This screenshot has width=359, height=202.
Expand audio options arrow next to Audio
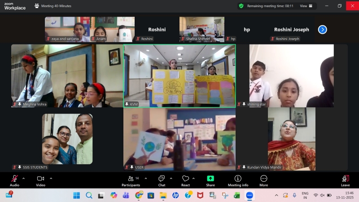[x=23, y=178]
